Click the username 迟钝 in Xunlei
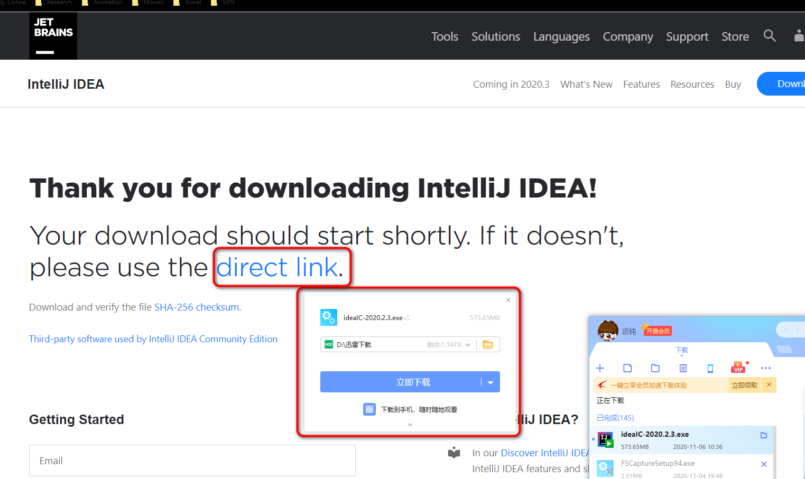Screen dimensions: 805x479 tap(629, 331)
